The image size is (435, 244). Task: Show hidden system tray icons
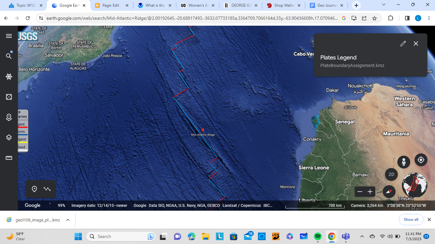coord(362,236)
